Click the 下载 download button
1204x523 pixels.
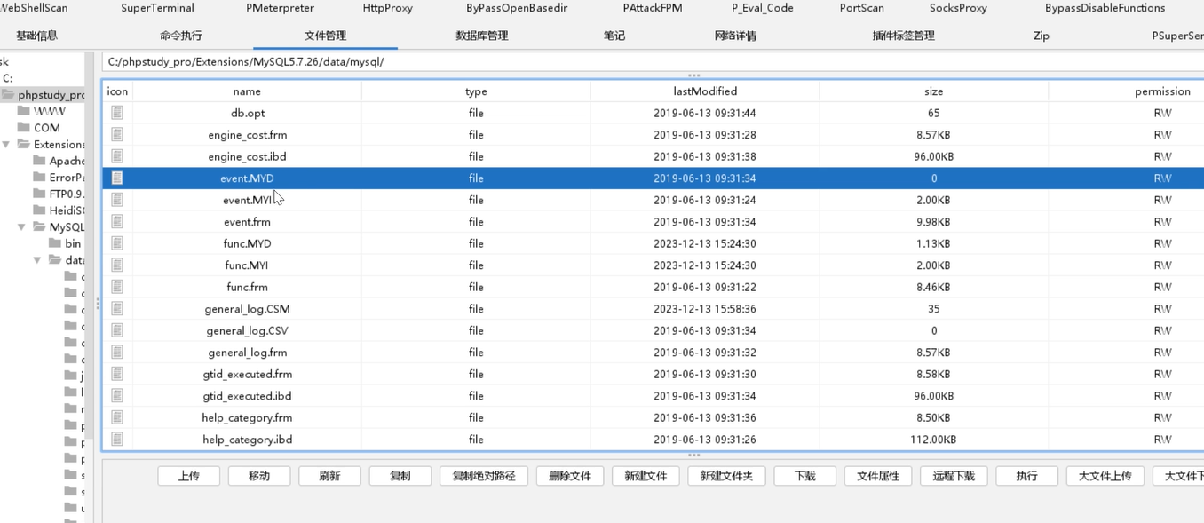pyautogui.click(x=804, y=476)
